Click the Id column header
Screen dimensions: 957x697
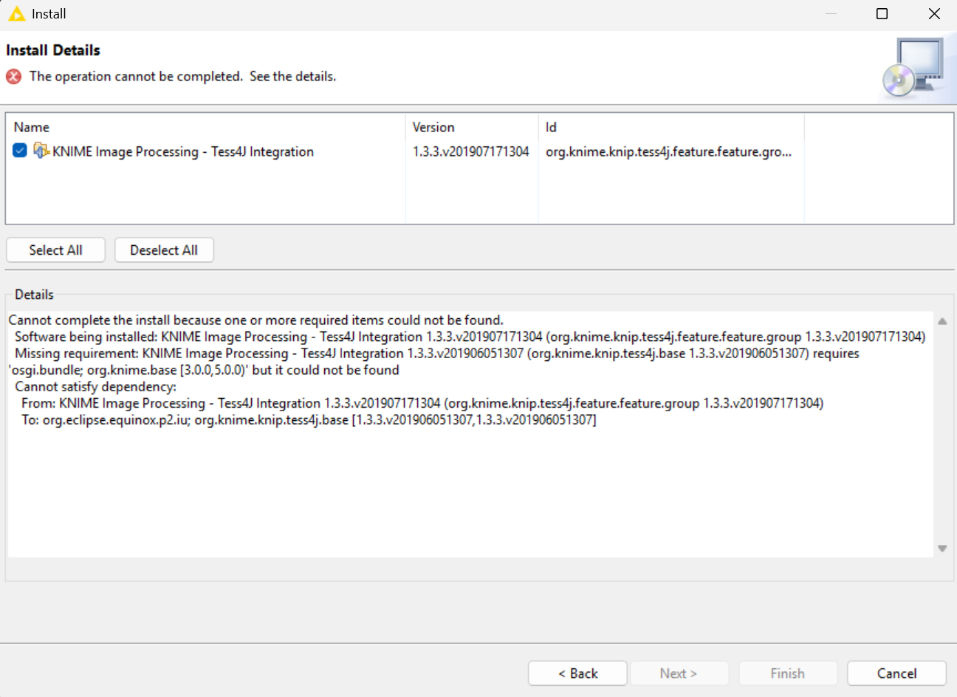point(671,127)
